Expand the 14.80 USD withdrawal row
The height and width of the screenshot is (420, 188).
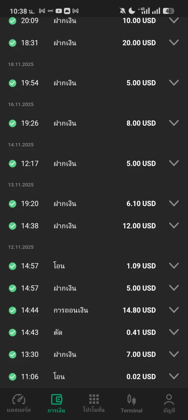[x=174, y=310]
